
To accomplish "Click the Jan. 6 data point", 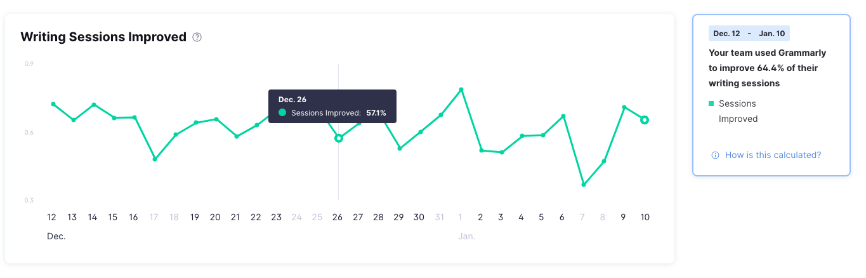I will [563, 116].
